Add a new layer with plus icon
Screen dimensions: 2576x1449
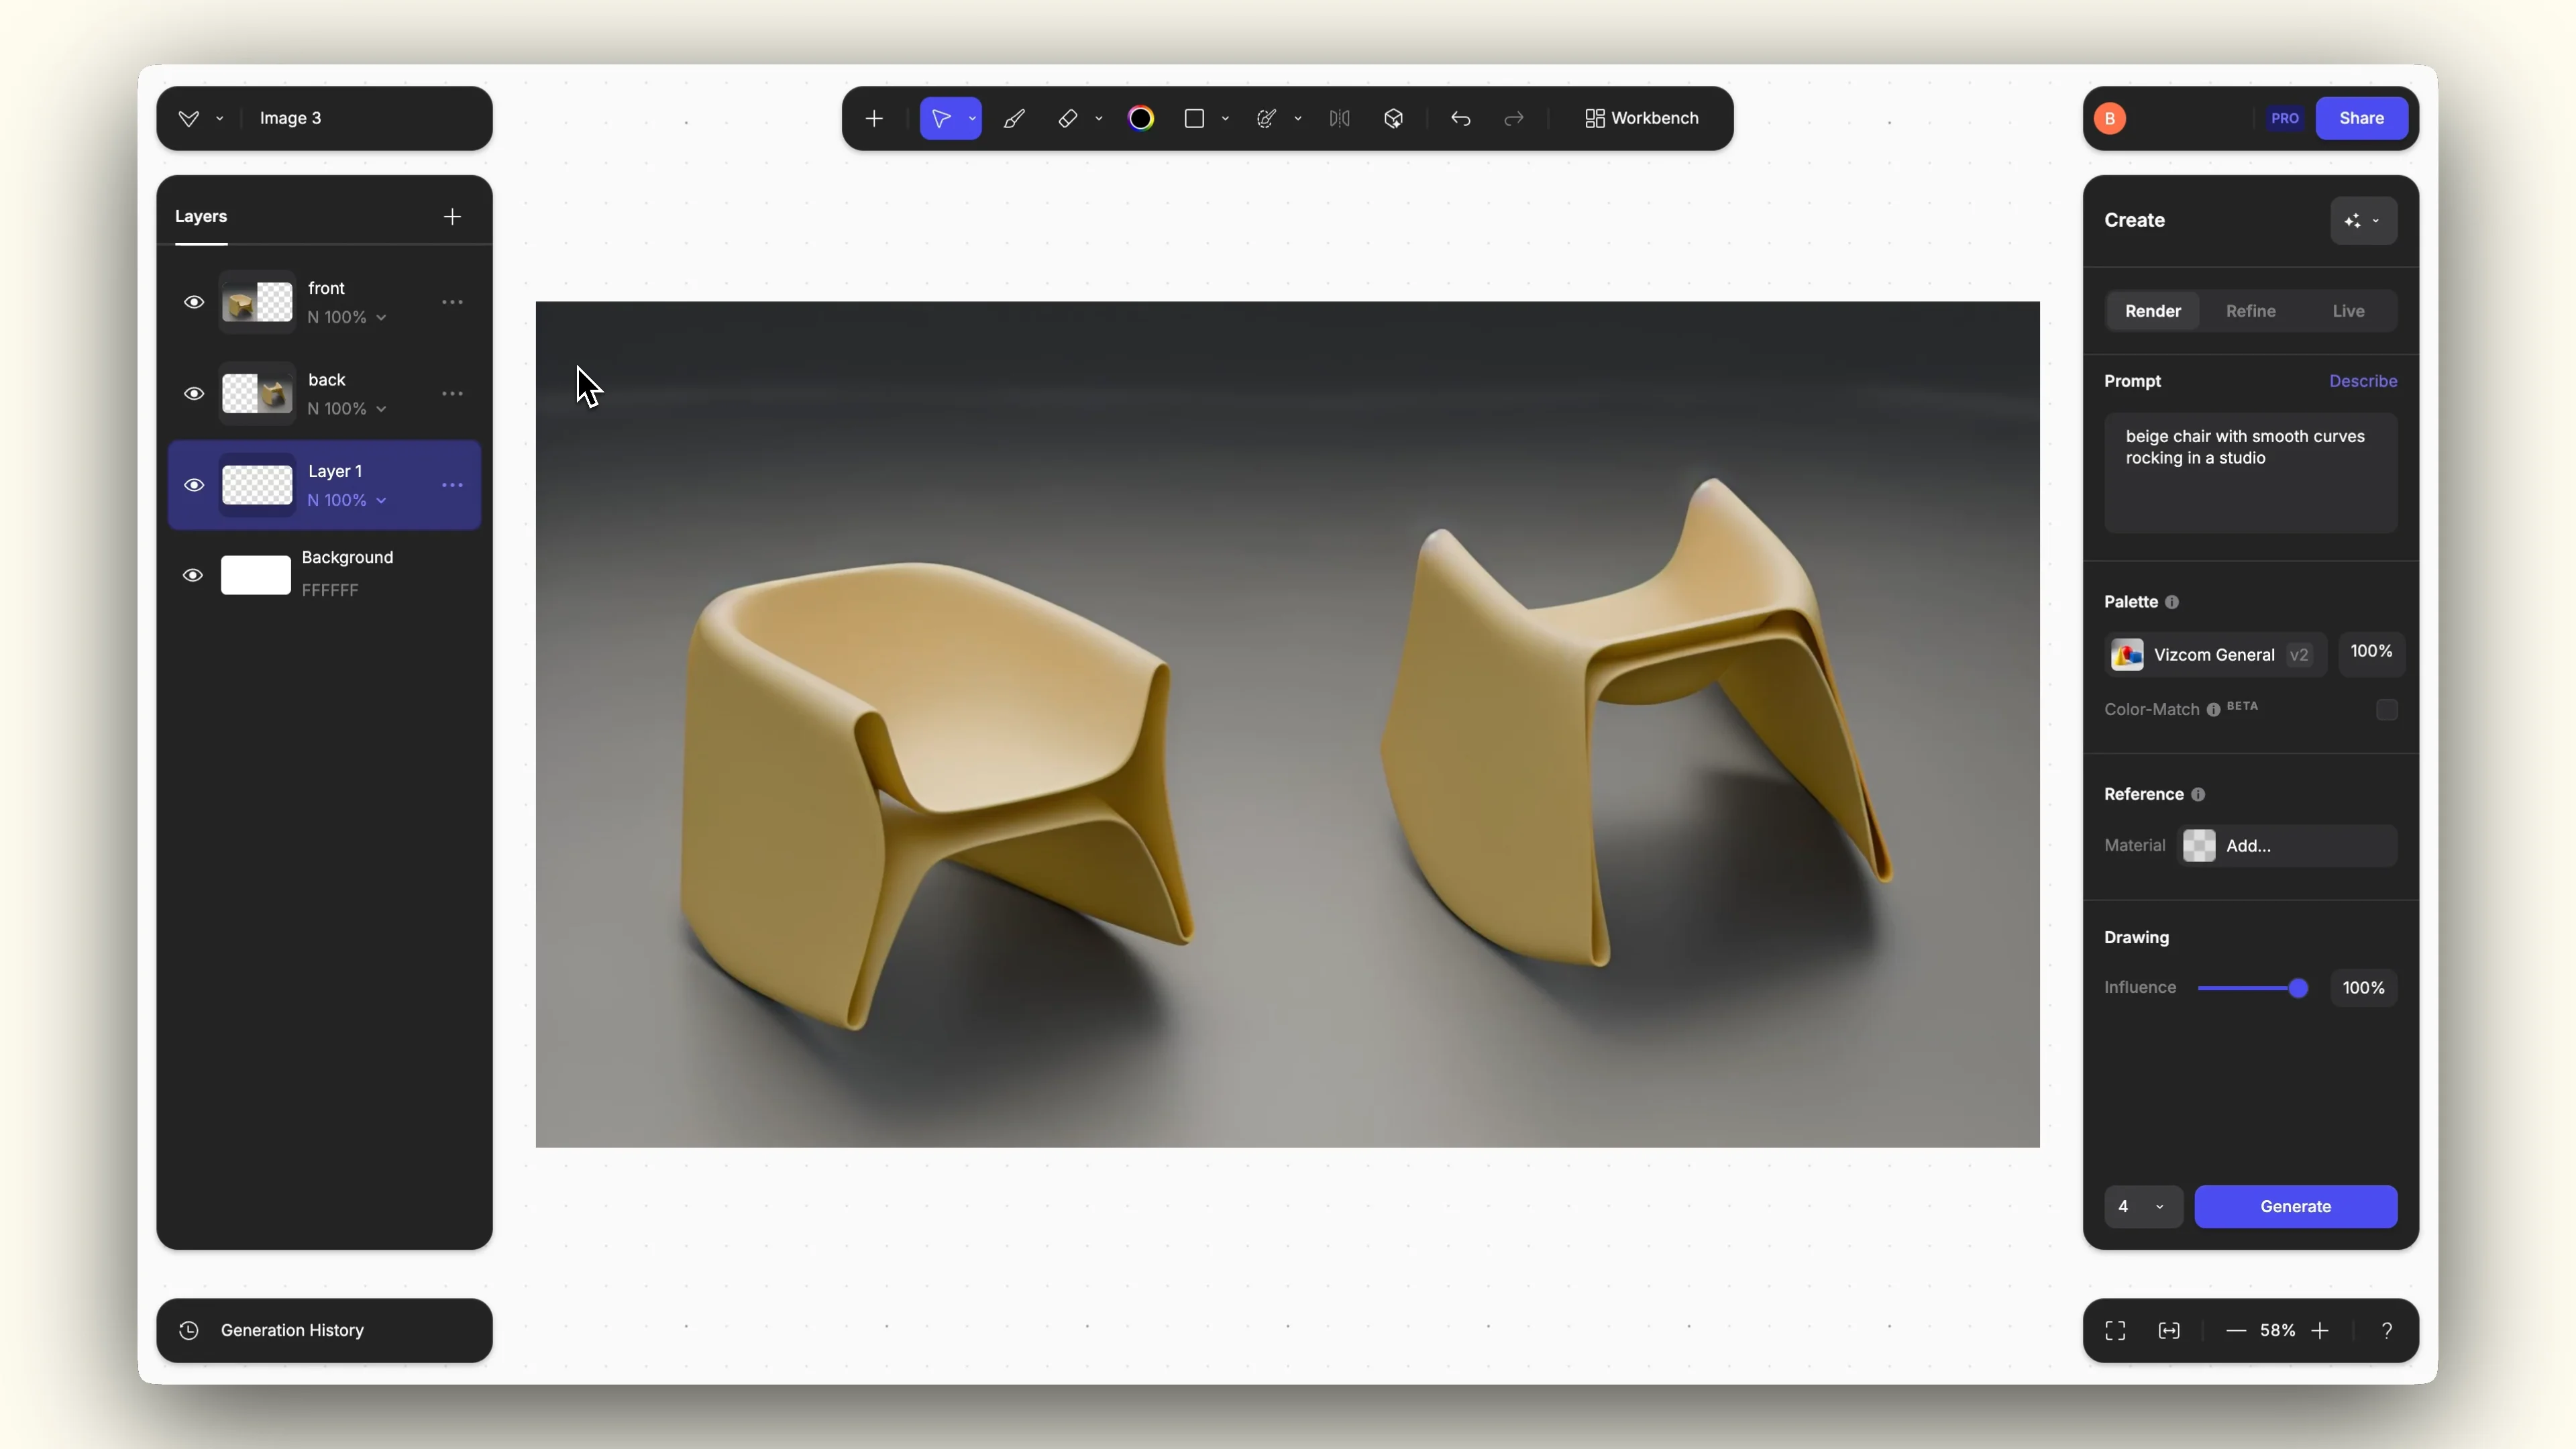tap(452, 217)
